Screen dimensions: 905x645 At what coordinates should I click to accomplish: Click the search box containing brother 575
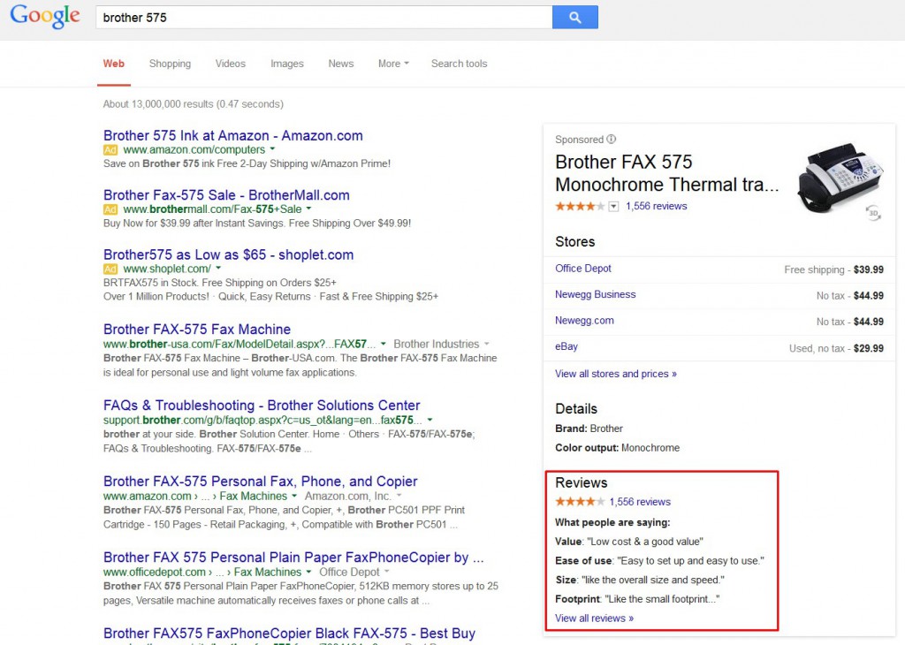323,17
